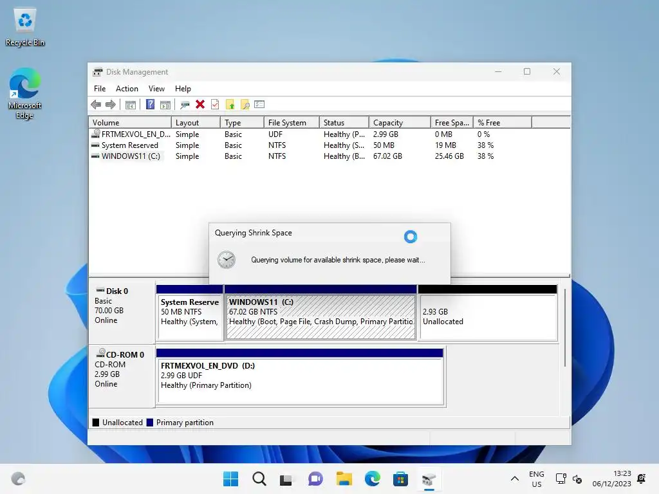This screenshot has width=659, height=494.
Task: Click the black Unallocated legend swatch
Action: tap(96, 423)
